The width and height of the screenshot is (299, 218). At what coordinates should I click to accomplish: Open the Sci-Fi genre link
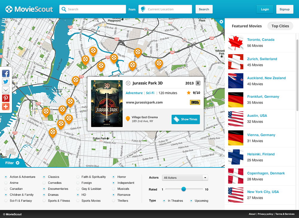[x=150, y=93]
